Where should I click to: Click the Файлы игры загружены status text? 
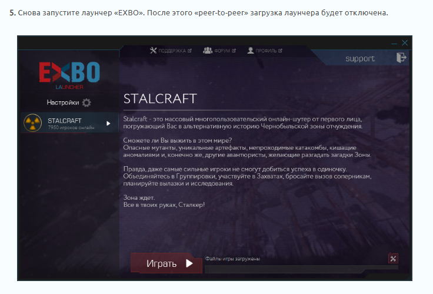pos(232,259)
